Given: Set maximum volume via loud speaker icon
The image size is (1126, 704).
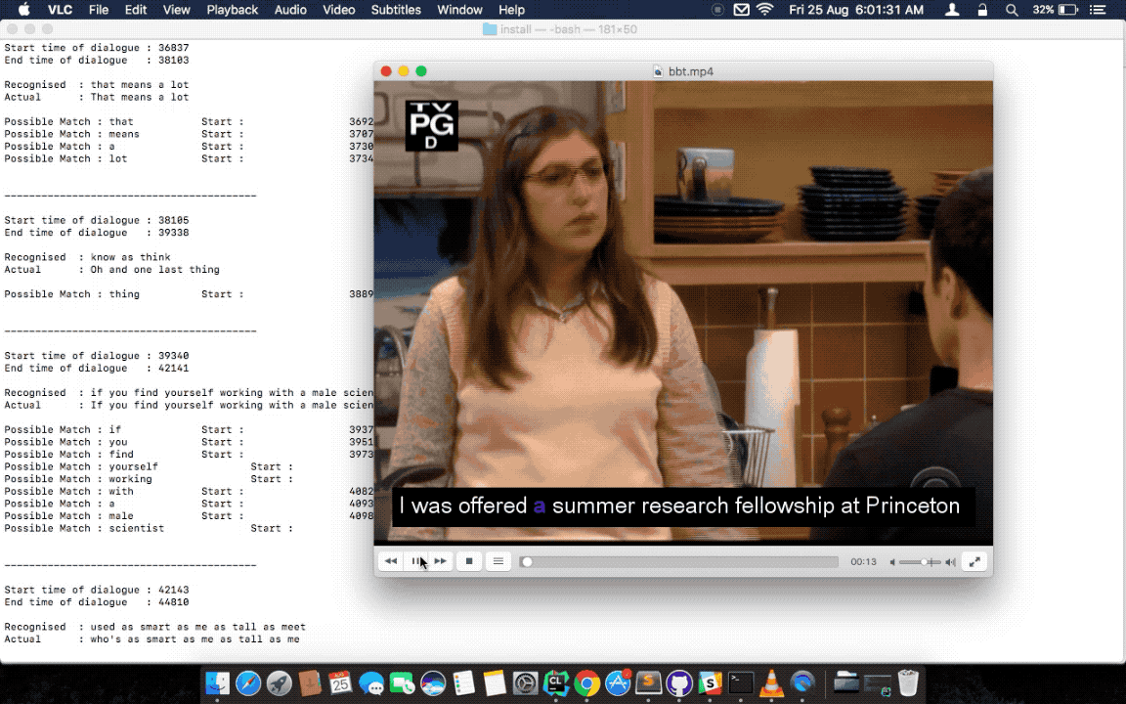Looking at the screenshot, I should [x=950, y=562].
